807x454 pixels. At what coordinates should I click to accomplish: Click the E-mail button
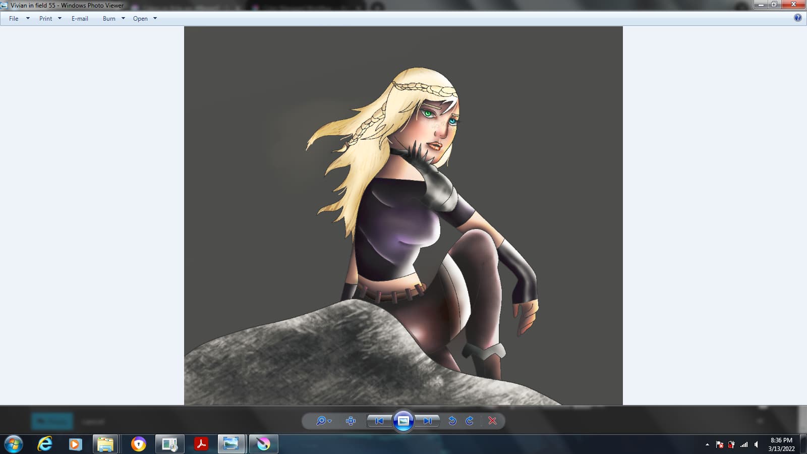coord(80,19)
